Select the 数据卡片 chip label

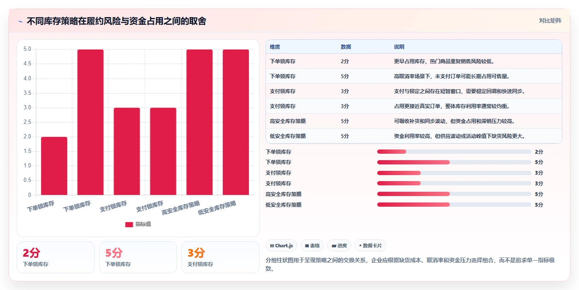coord(372,246)
